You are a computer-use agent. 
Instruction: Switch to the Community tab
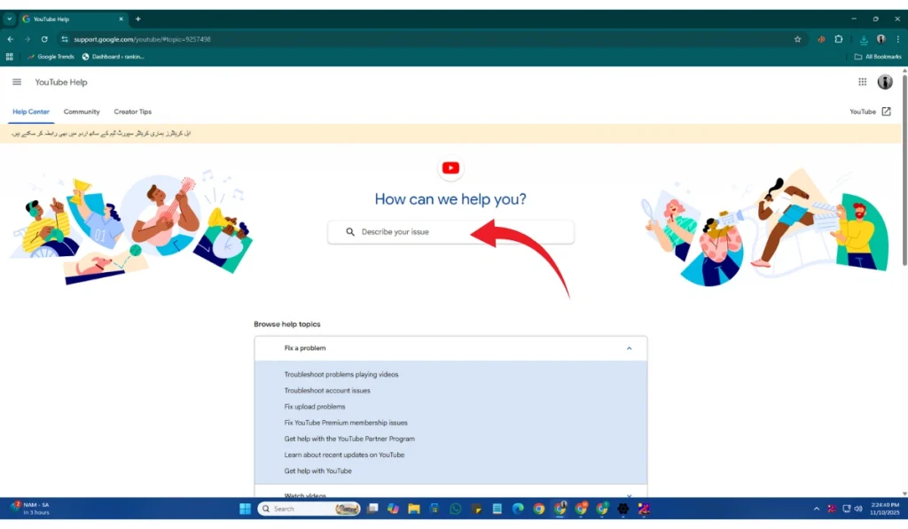click(x=82, y=112)
